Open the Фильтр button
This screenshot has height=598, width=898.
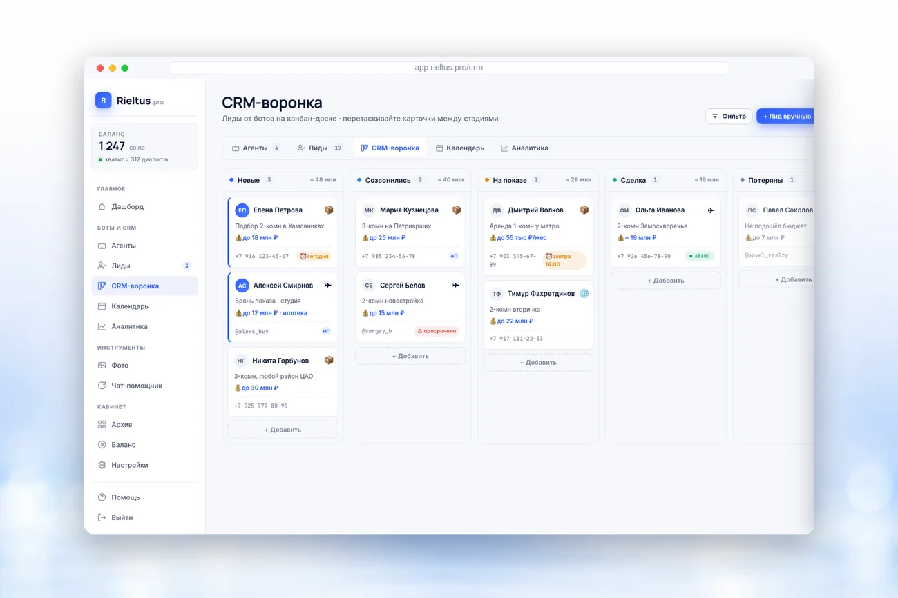click(x=729, y=117)
